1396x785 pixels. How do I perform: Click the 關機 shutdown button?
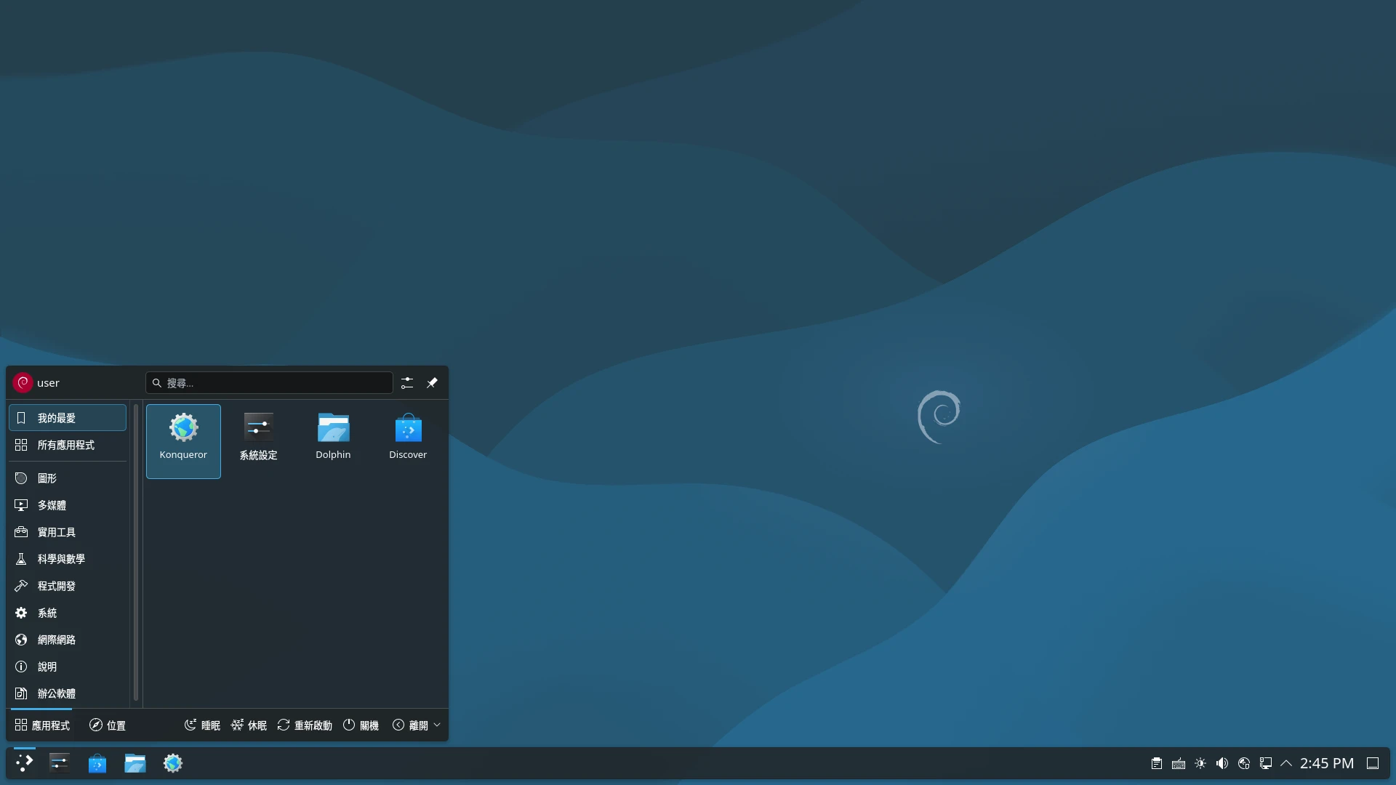coord(361,725)
